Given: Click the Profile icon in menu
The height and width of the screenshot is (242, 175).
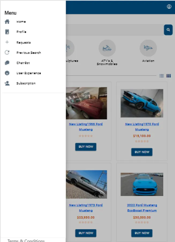Looking at the screenshot, I should (x=7, y=32).
